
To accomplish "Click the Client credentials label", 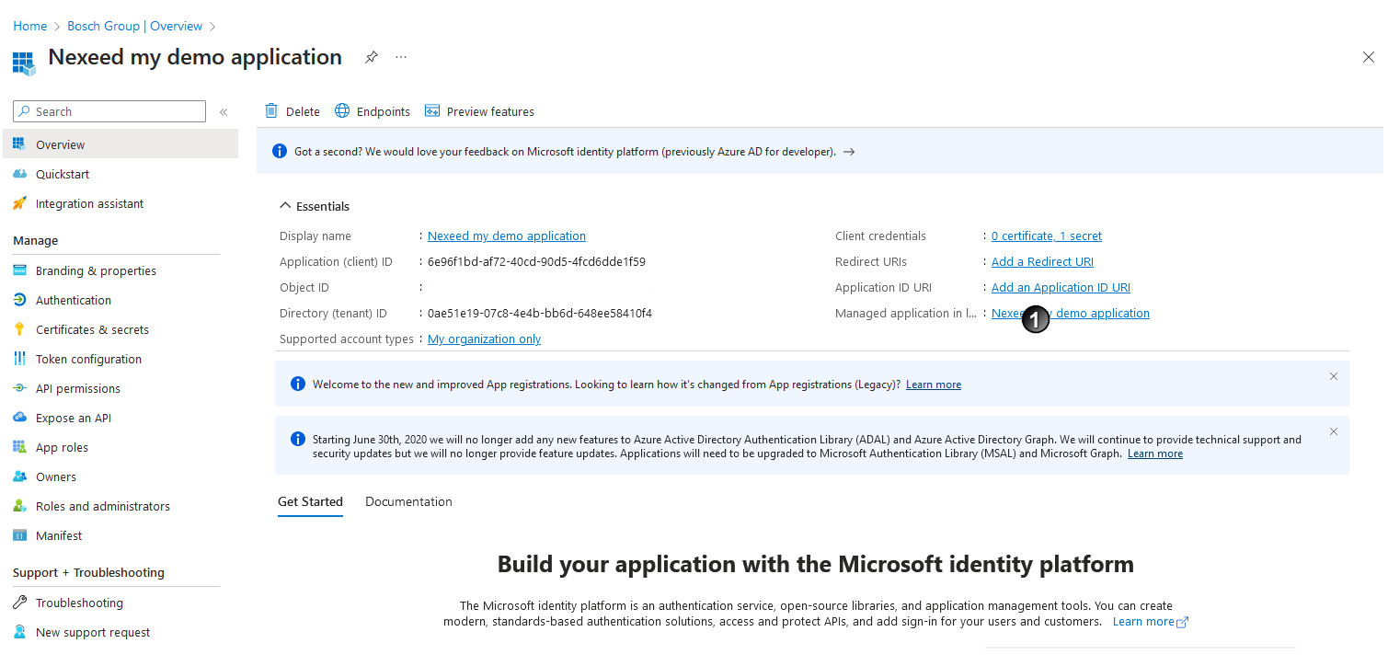I will point(880,236).
